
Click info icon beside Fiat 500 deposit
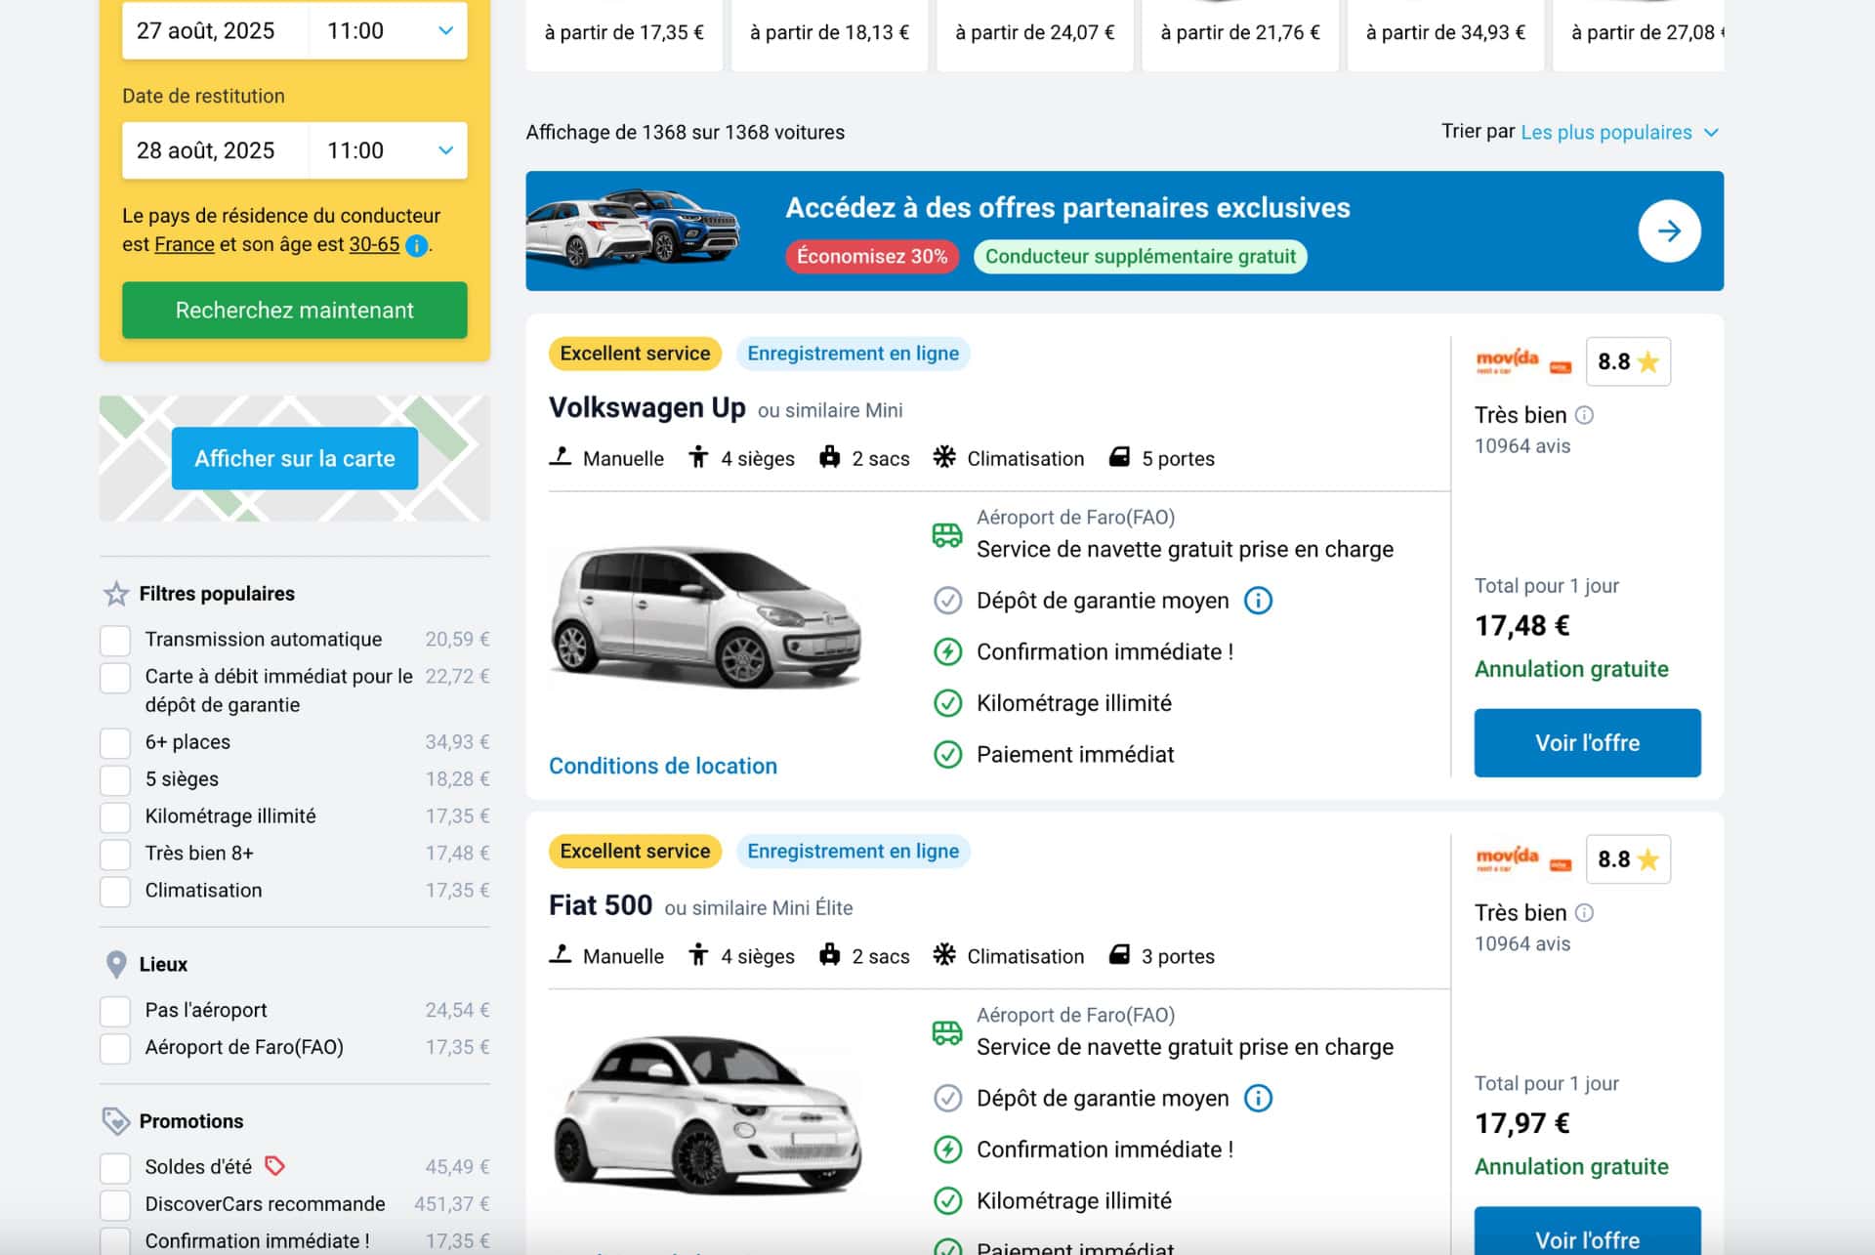pos(1258,1099)
